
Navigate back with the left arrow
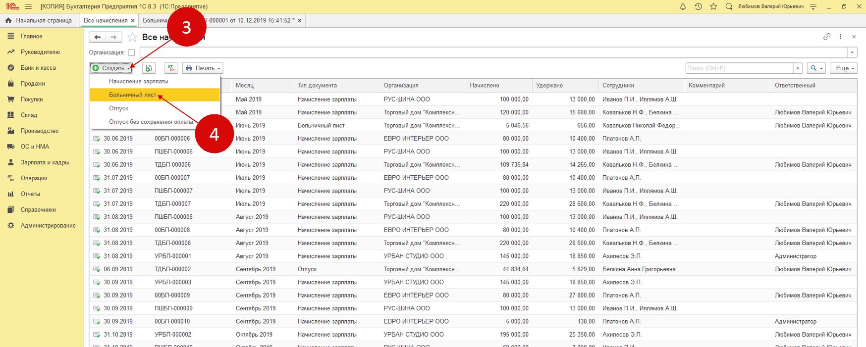(x=98, y=37)
